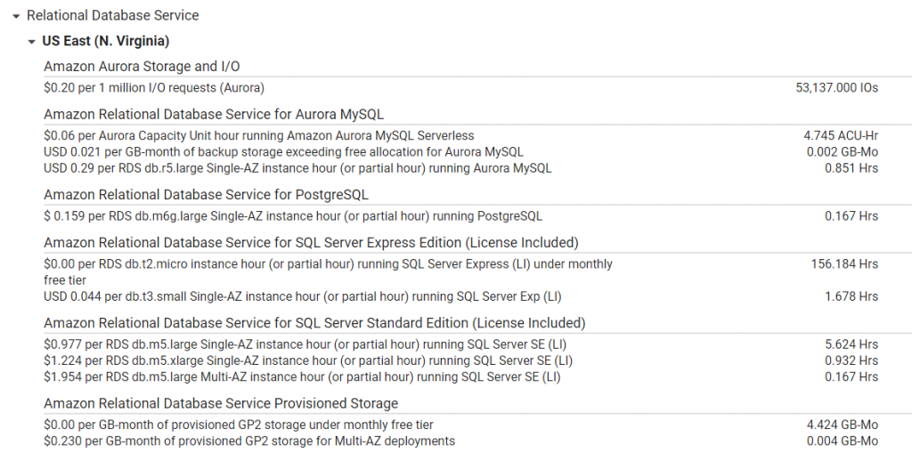Collapse the Relational Database Service section
Image resolution: width=912 pixels, height=453 pixels.
point(16,16)
